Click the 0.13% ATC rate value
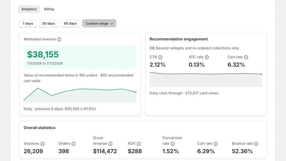Screen dimensions: 286x161 pyautogui.click(x=197, y=65)
